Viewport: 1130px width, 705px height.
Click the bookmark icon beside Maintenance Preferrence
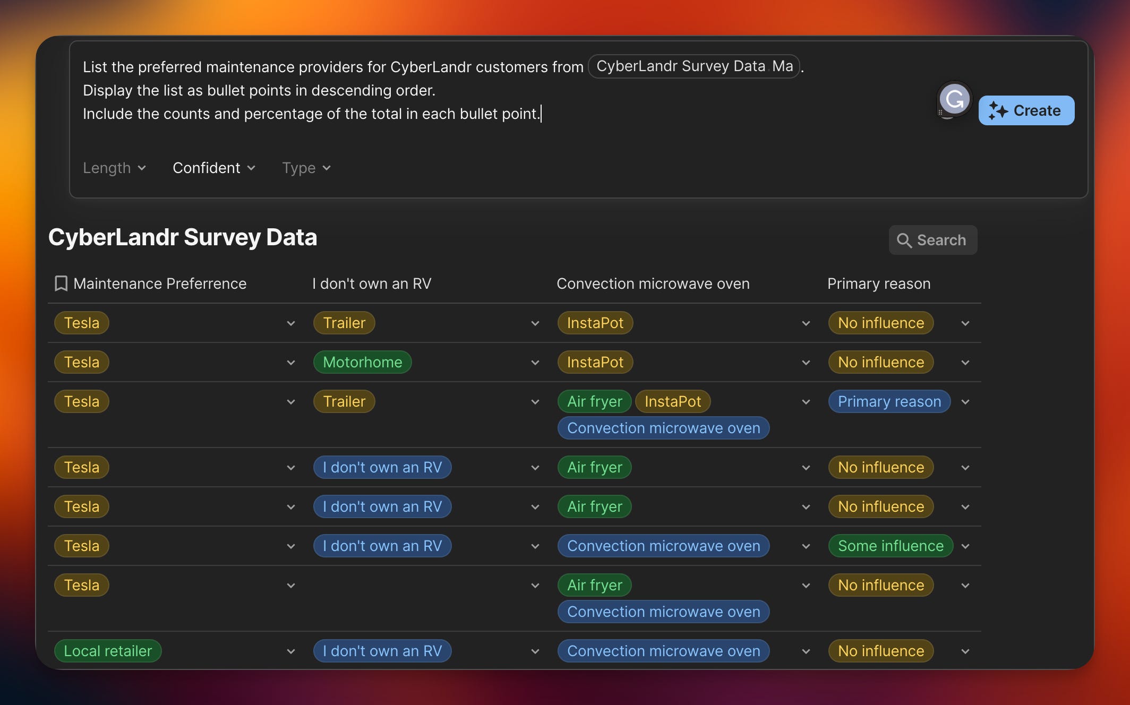point(60,283)
